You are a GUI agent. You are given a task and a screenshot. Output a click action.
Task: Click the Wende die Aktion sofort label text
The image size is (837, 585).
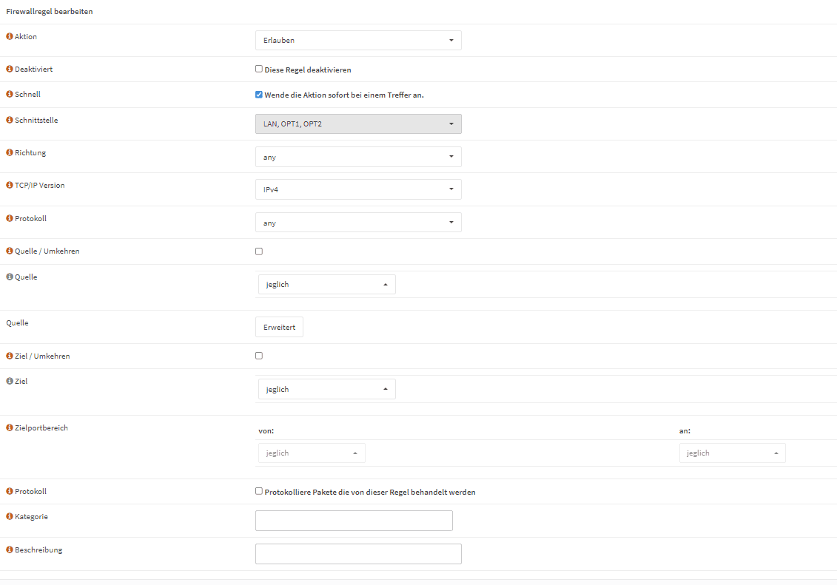click(x=344, y=95)
